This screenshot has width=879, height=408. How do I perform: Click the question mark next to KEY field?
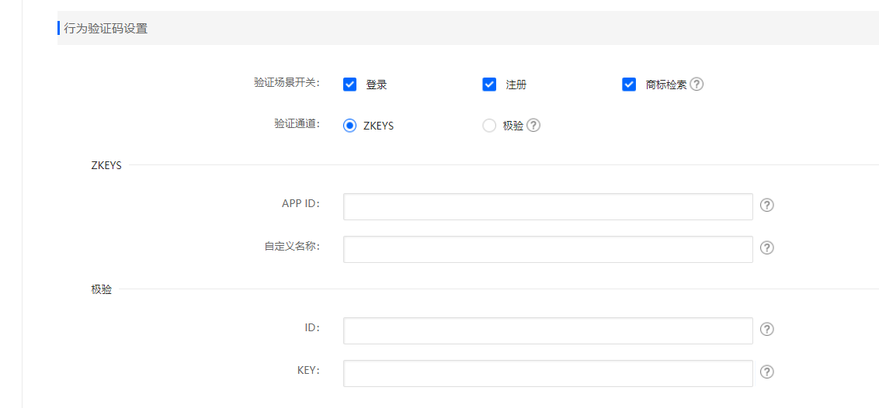pyautogui.click(x=767, y=372)
